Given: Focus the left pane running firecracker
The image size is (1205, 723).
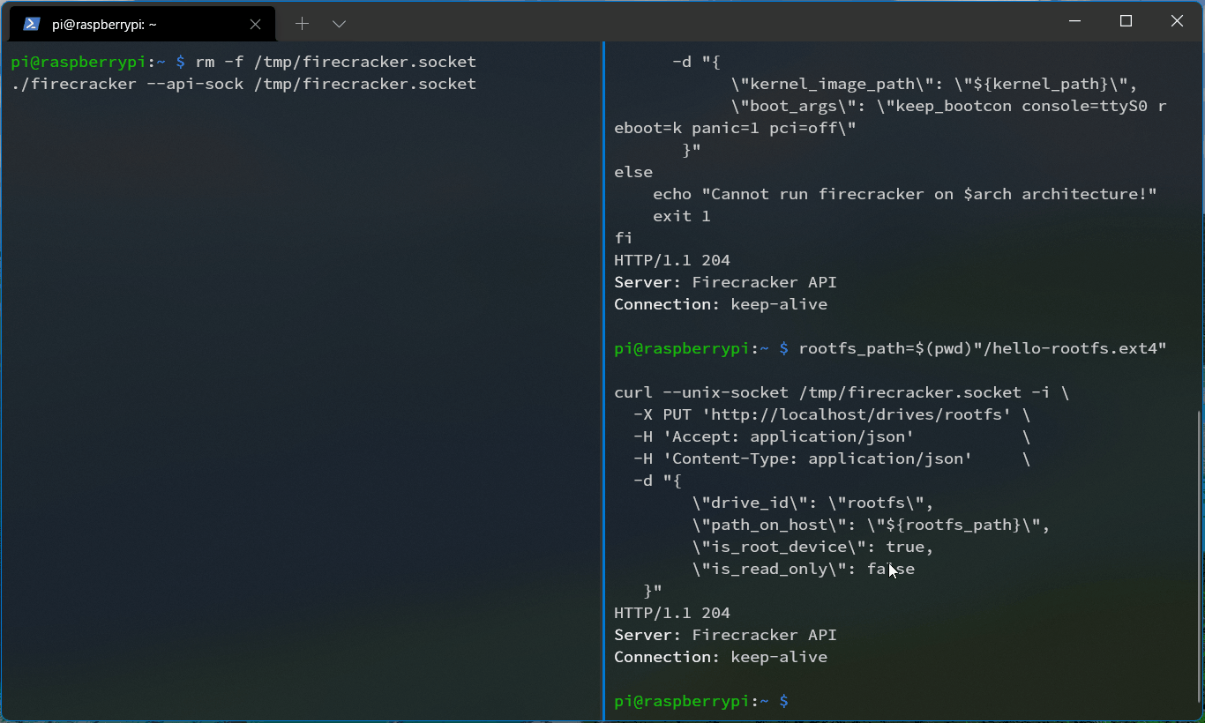Looking at the screenshot, I should click(x=300, y=353).
